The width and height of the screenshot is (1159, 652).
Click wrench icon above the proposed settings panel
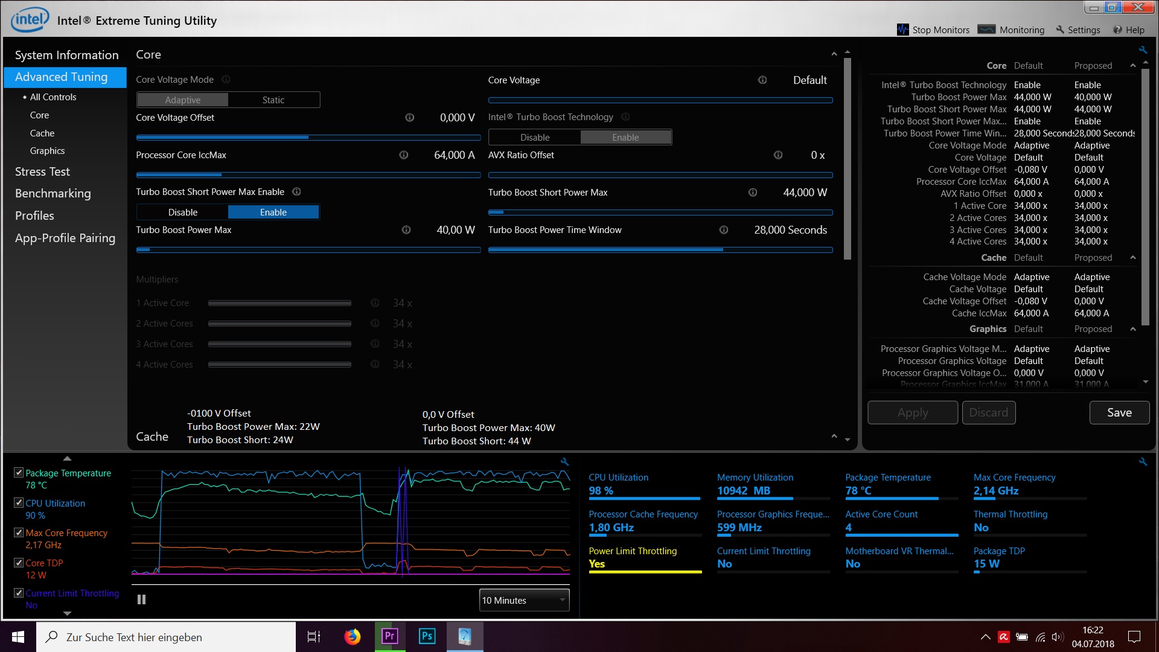tap(1142, 50)
